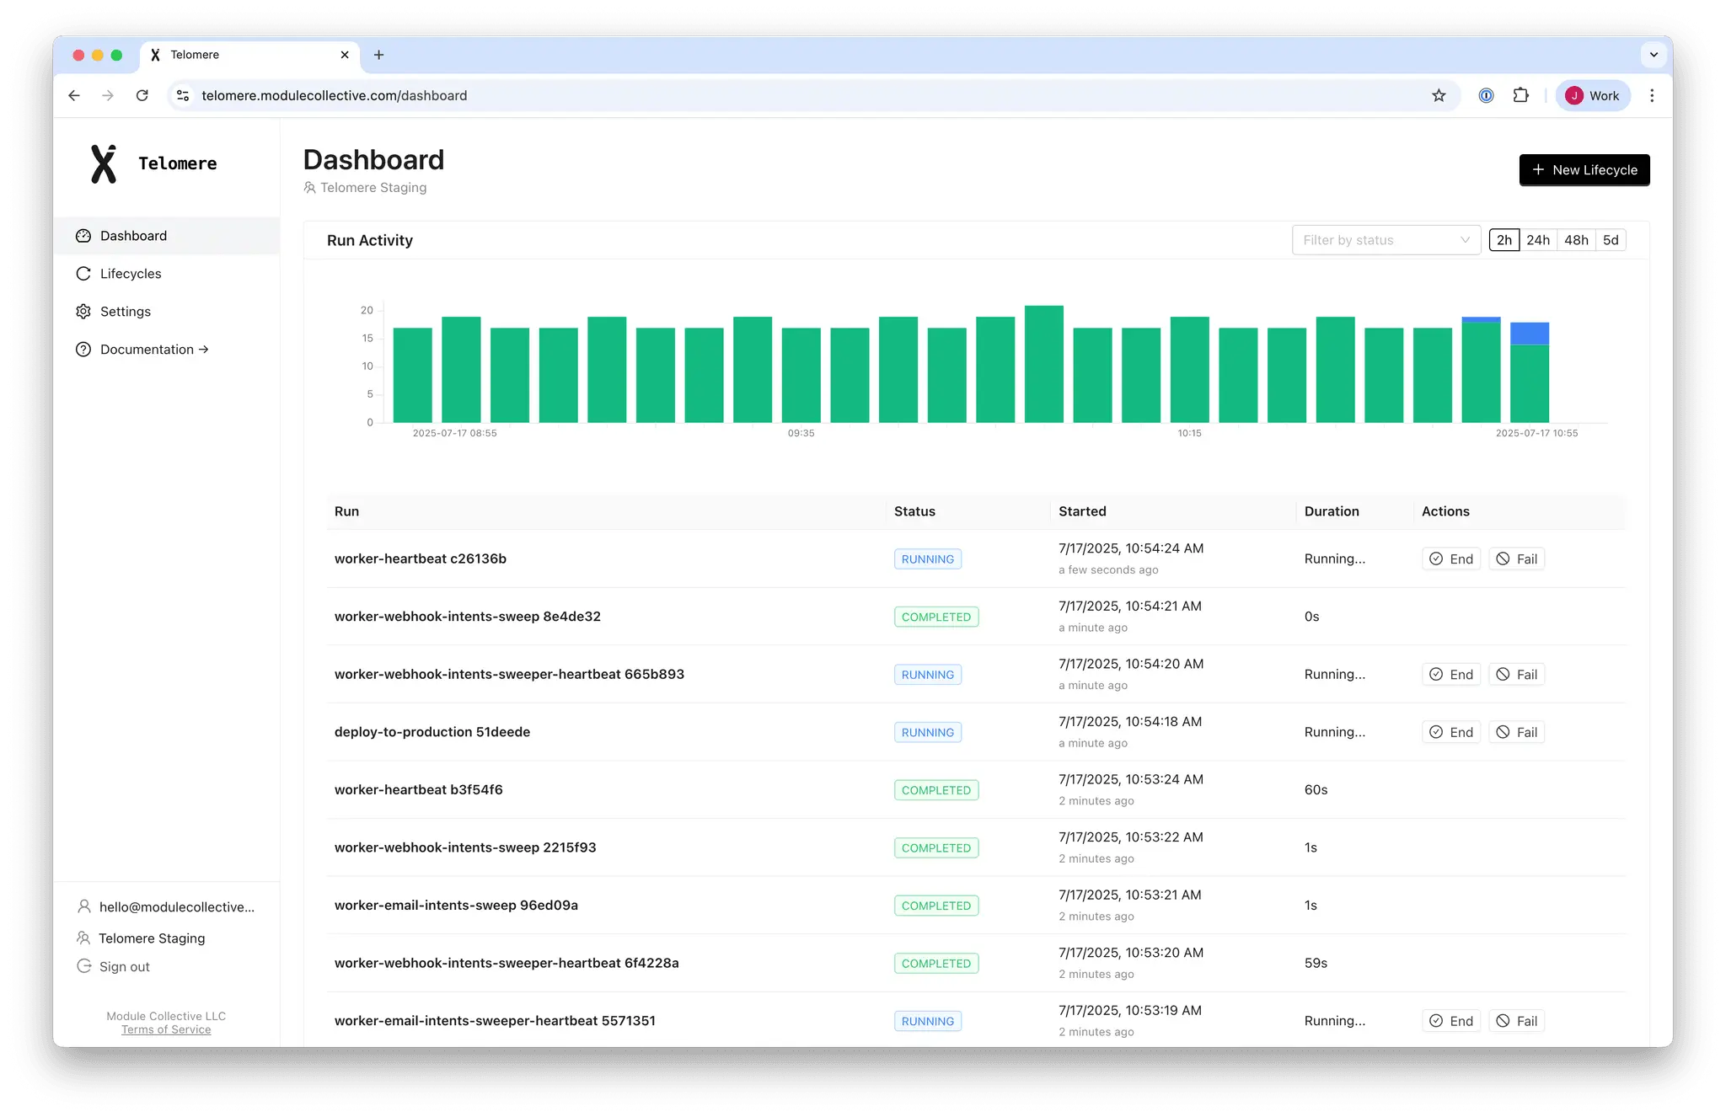
Task: Open run deploy-to-production 51deede
Action: click(432, 732)
